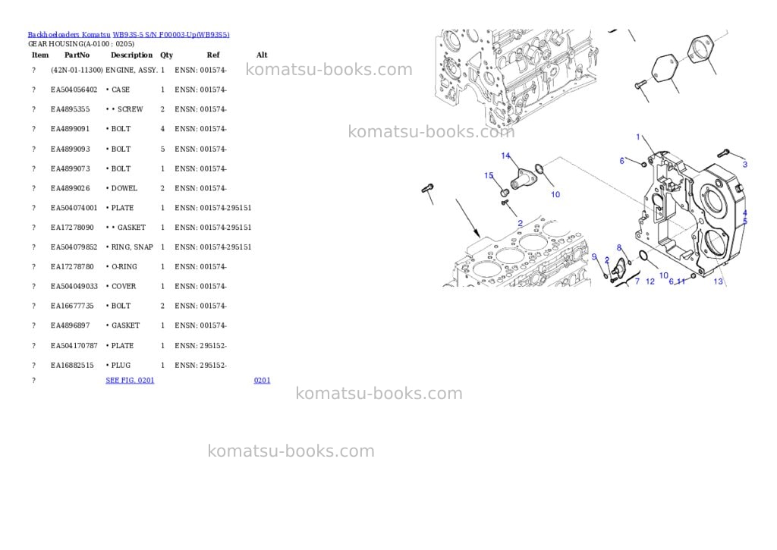777x550 pixels.
Task: Click the Qty column header
Action: pyautogui.click(x=166, y=55)
